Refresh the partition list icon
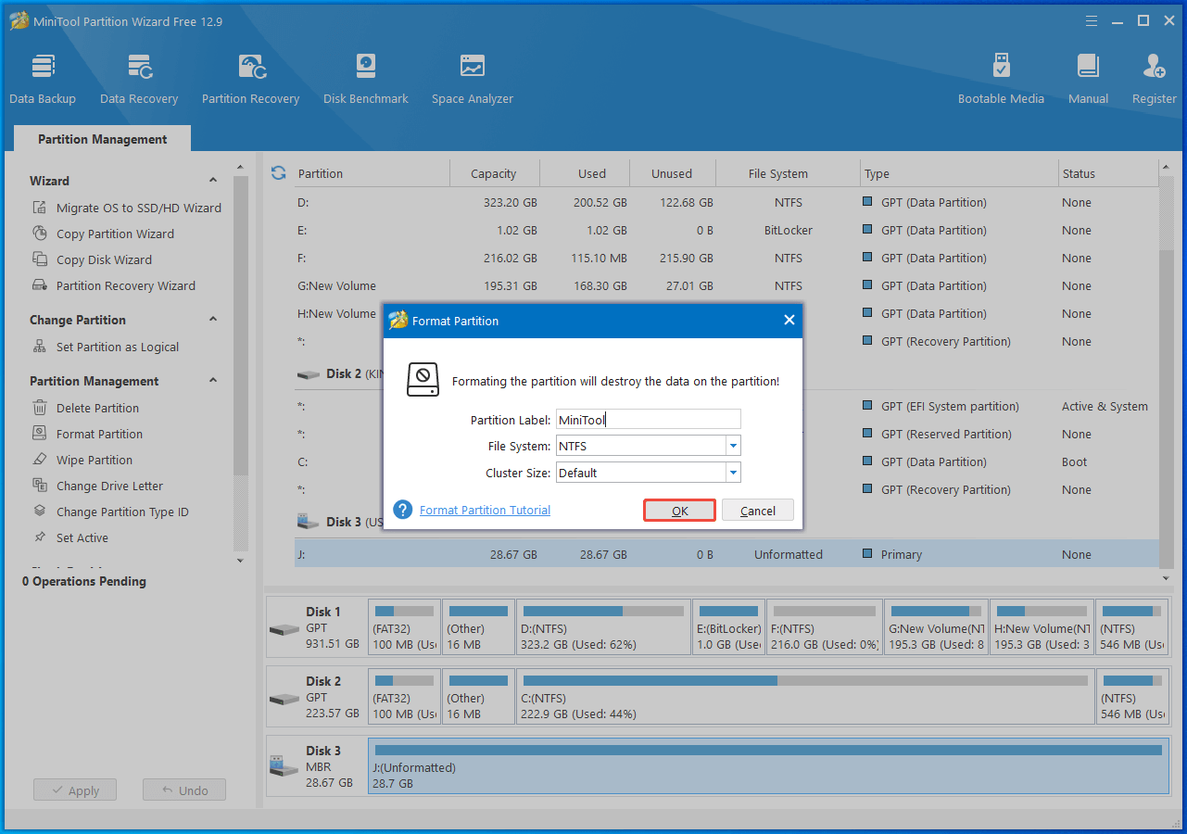The width and height of the screenshot is (1187, 834). tap(278, 173)
